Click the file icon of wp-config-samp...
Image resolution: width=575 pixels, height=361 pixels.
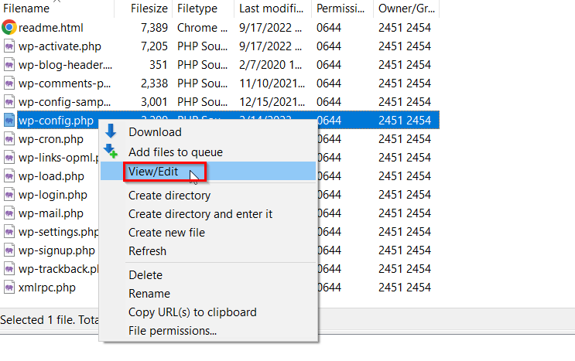click(9, 102)
